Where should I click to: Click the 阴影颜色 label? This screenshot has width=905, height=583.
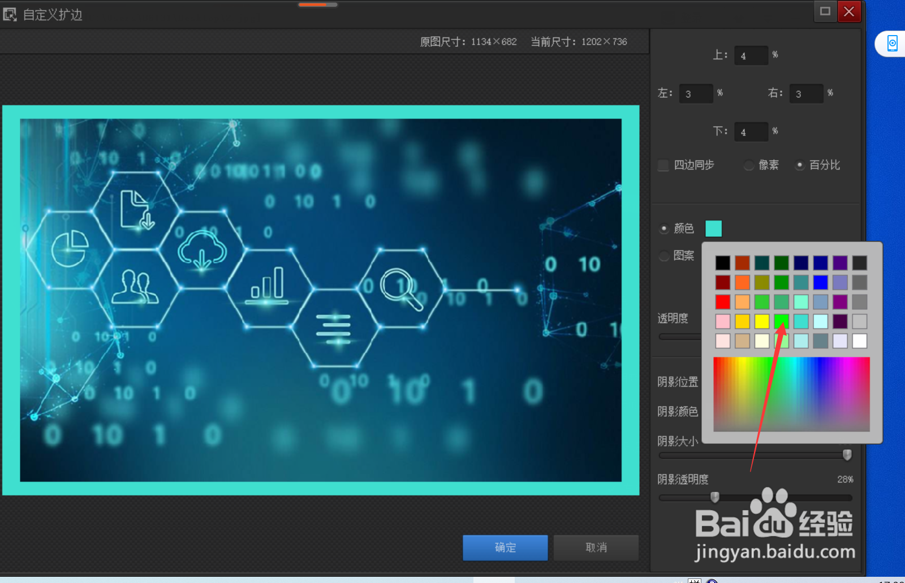678,412
